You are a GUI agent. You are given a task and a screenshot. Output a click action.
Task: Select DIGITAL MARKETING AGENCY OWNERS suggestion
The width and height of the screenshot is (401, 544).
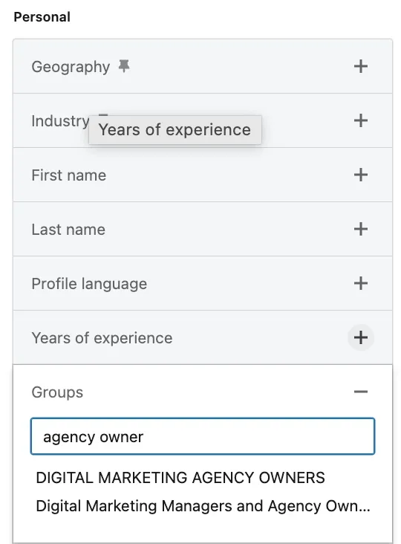[x=180, y=478]
